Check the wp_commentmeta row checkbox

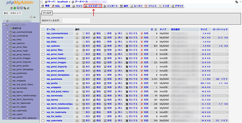43,34
